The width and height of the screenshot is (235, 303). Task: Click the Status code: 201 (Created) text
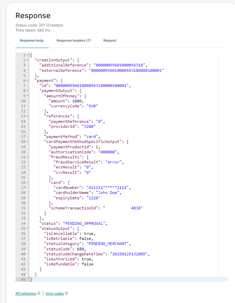(39, 25)
